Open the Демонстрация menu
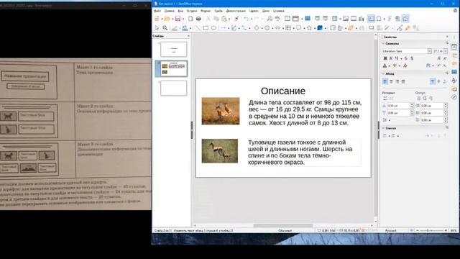The image size is (460, 259). pos(236,11)
